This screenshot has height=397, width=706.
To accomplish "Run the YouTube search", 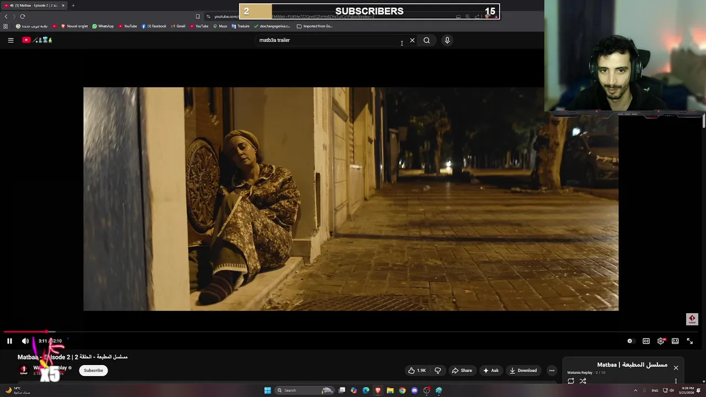I will (426, 40).
